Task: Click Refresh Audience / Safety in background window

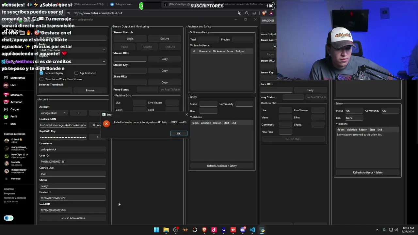Action: (368, 173)
